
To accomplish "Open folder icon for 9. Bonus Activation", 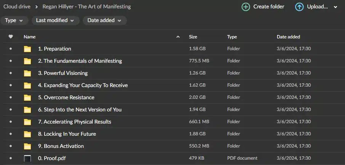I will click(27, 146).
